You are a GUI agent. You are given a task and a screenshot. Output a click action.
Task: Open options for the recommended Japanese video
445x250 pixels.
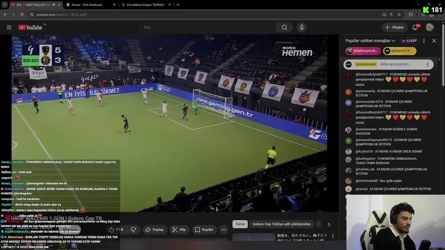tap(333, 236)
